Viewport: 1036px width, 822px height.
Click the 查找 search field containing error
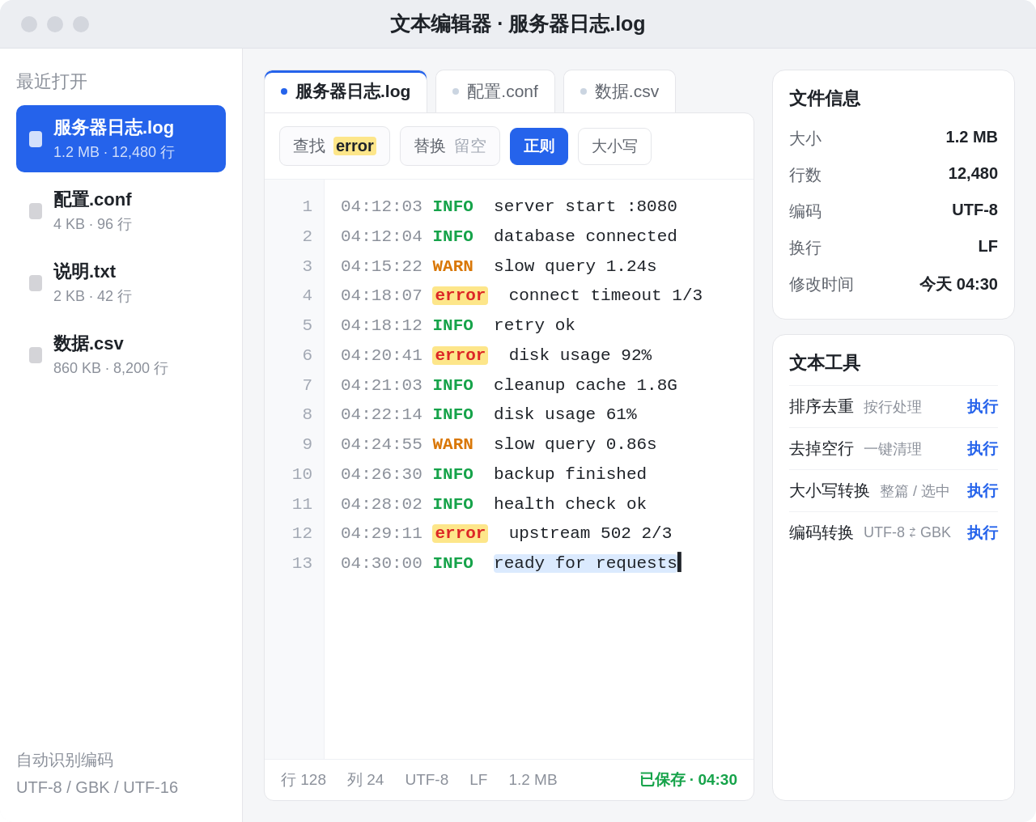(334, 146)
